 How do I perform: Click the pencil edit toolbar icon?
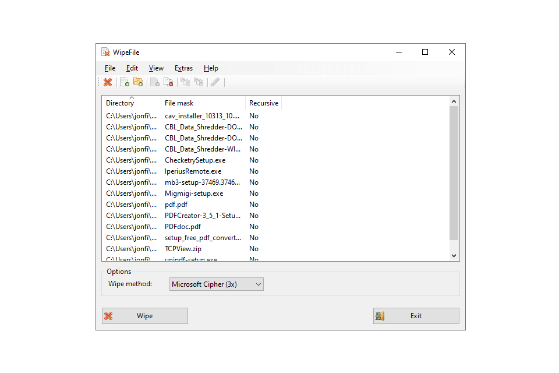coord(215,82)
